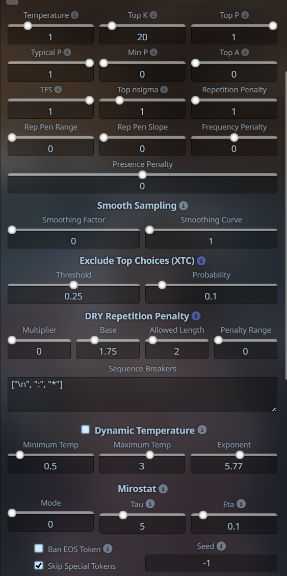287x576 pixels.
Task: Click the Frequency Penalty slider handle
Action: click(x=234, y=138)
